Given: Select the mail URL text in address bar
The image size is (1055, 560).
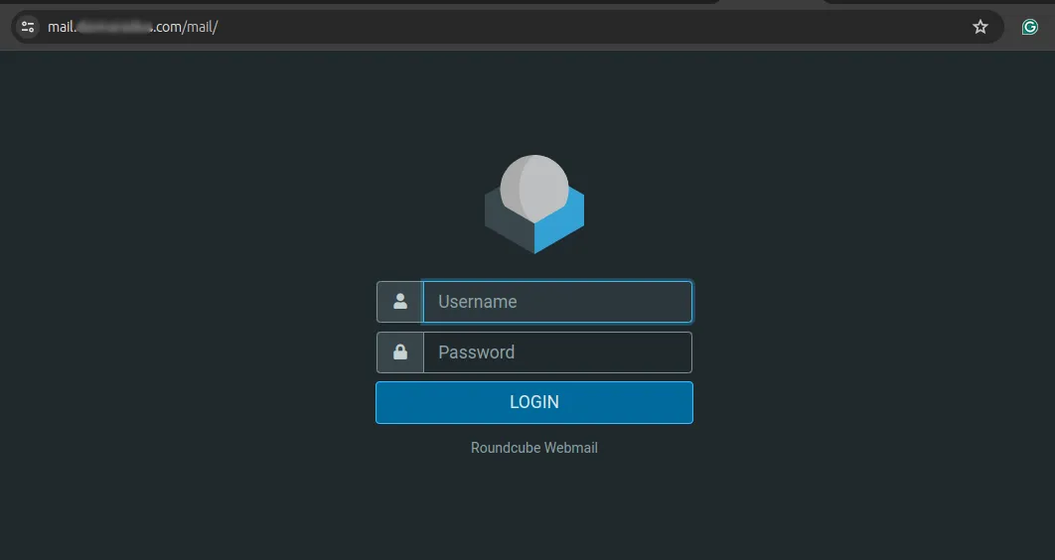Looking at the screenshot, I should click(x=132, y=27).
